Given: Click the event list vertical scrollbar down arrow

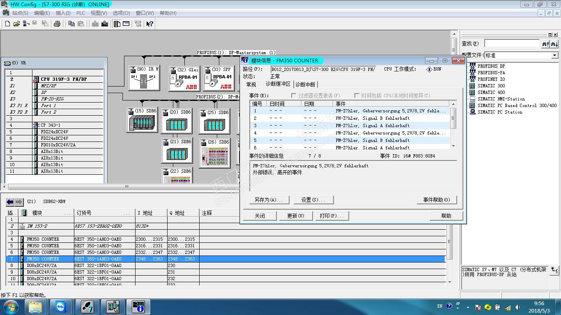Looking at the screenshot, I should click(453, 146).
